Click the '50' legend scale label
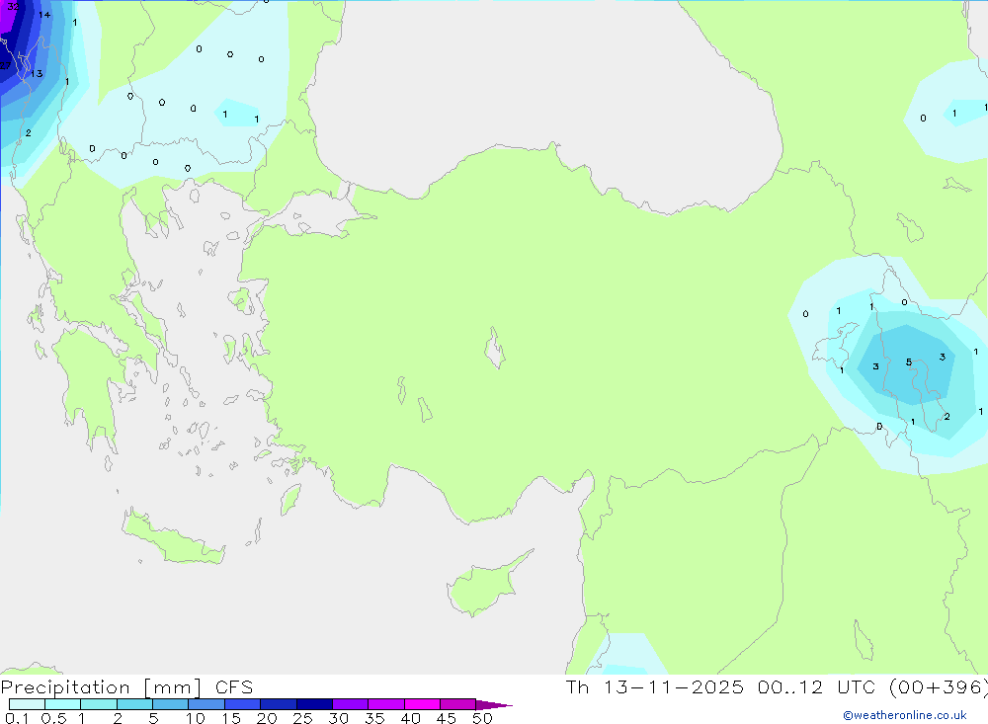The image size is (988, 724). [x=482, y=718]
